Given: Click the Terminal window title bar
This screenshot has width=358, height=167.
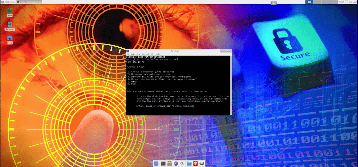Looking at the screenshot, I should pos(175,51).
